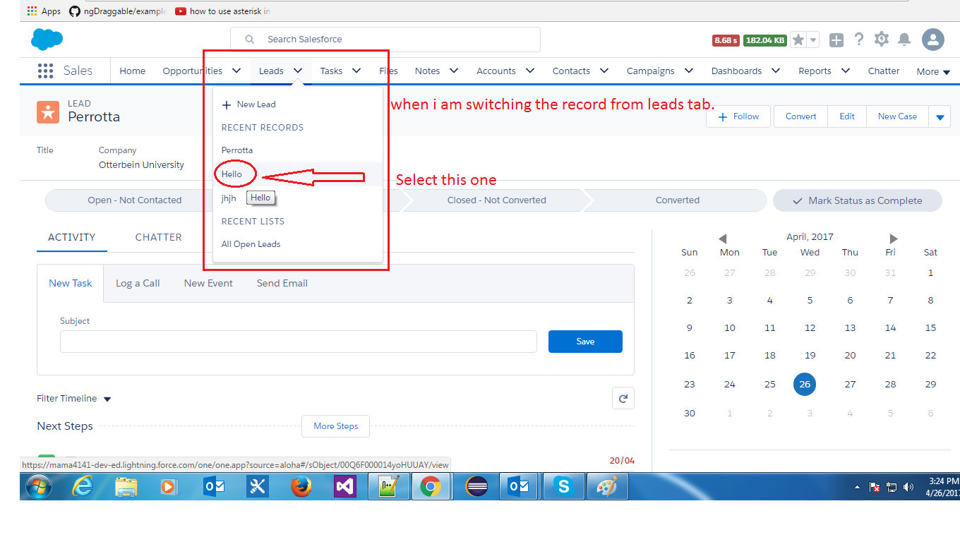This screenshot has height=542, width=960.
Task: Show notifications via the bell icon
Action: click(x=904, y=40)
